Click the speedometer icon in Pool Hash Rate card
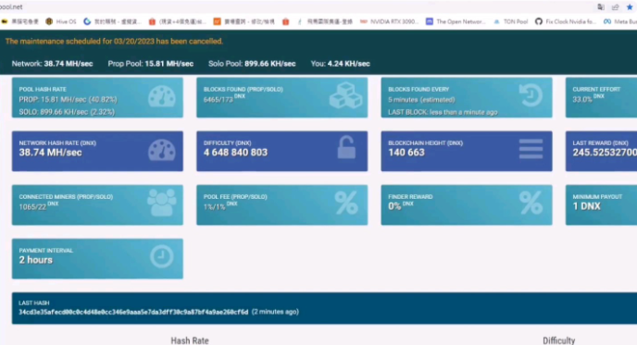Viewport: 637px width, 345px height. (x=162, y=96)
